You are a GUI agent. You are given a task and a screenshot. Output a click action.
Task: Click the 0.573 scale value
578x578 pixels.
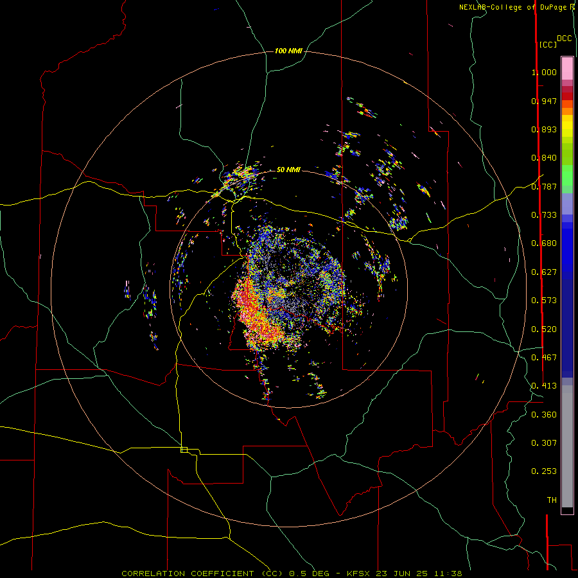[544, 301]
